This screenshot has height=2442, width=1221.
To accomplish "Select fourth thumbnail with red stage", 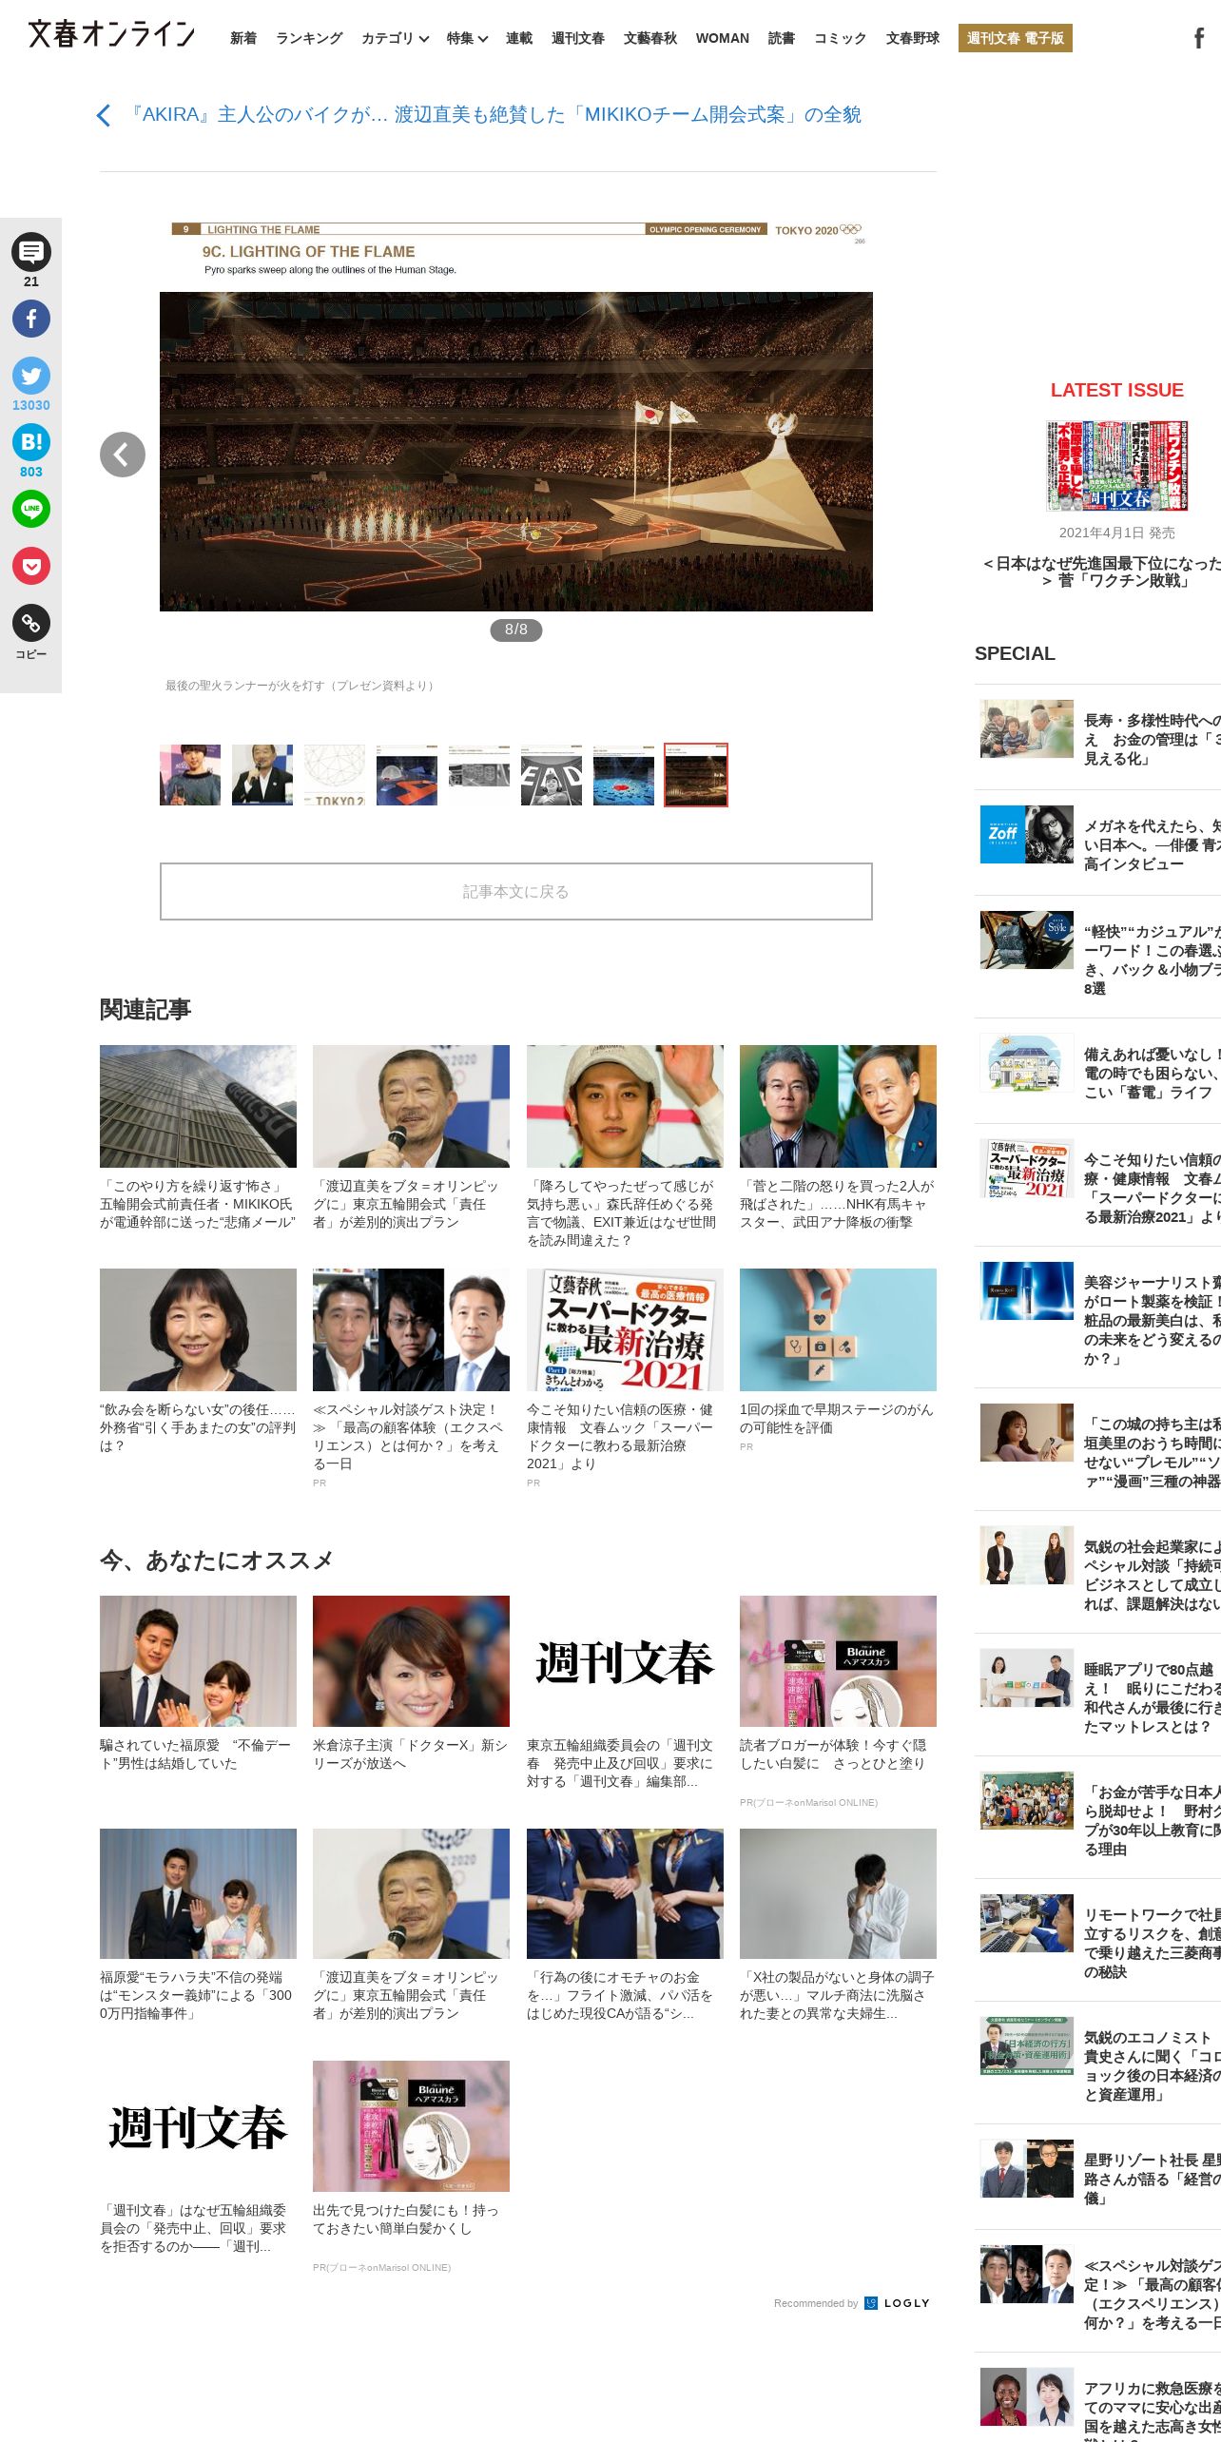I will [407, 775].
